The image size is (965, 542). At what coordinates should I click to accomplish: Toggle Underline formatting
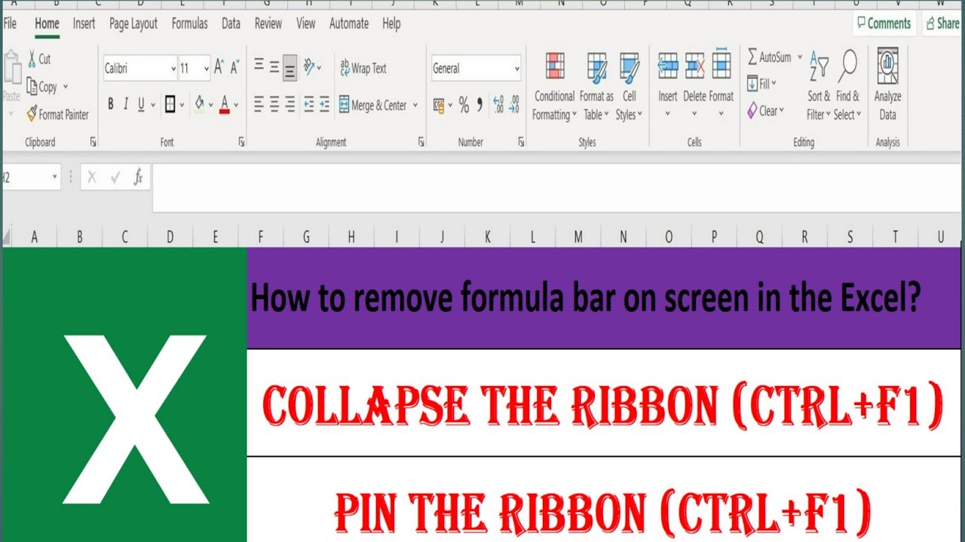click(x=141, y=105)
